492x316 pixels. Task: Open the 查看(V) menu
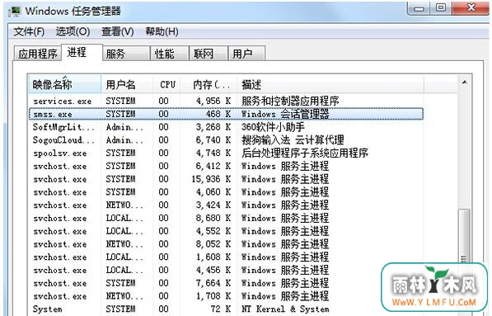click(x=118, y=31)
